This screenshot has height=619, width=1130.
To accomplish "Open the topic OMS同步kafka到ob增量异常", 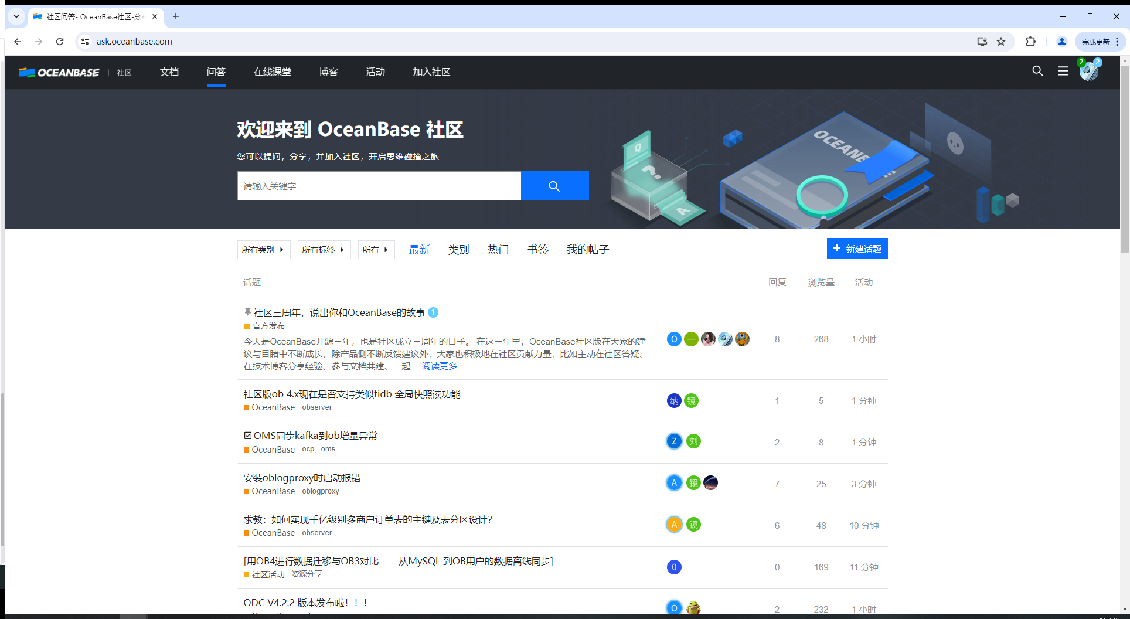I will coord(315,436).
